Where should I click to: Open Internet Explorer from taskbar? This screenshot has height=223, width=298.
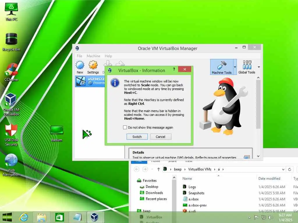[x=24, y=217]
